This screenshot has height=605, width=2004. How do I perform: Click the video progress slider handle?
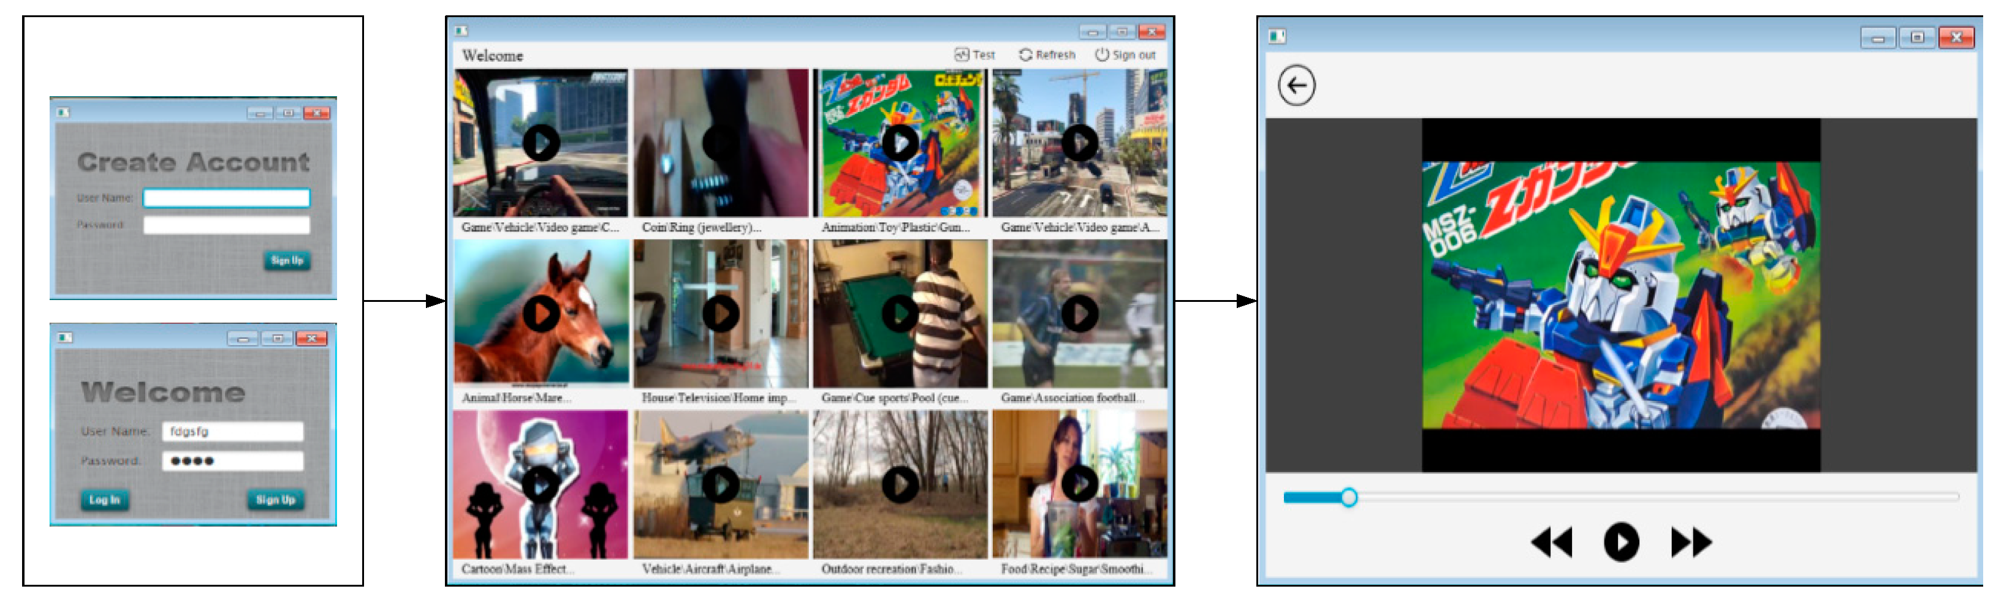pos(1348,498)
